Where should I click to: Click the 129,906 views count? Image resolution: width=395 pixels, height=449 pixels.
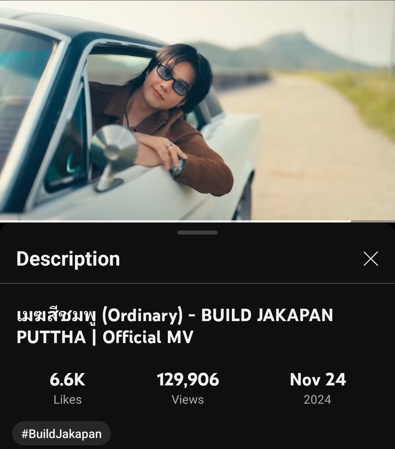click(x=188, y=380)
